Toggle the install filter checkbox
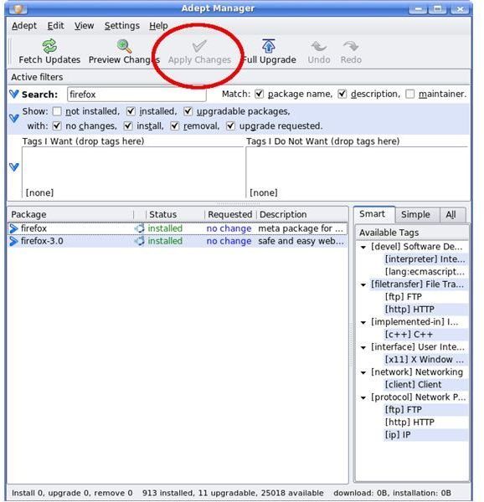The image size is (484, 502). [x=128, y=125]
